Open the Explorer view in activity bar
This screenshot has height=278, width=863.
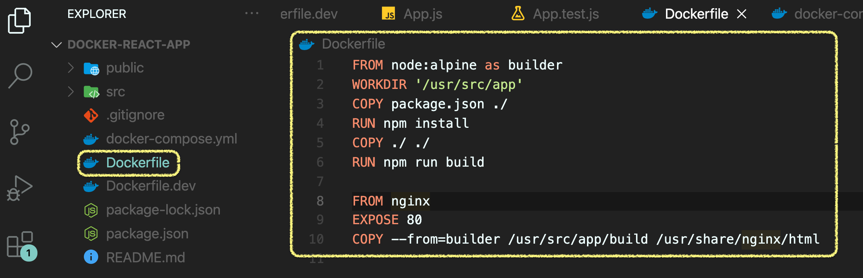pyautogui.click(x=19, y=20)
